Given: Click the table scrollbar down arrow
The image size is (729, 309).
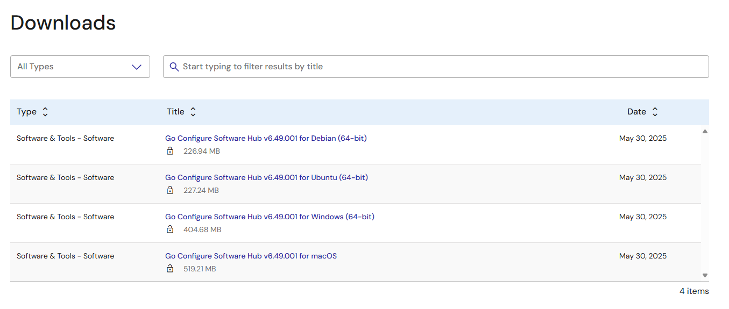Looking at the screenshot, I should click(x=705, y=275).
